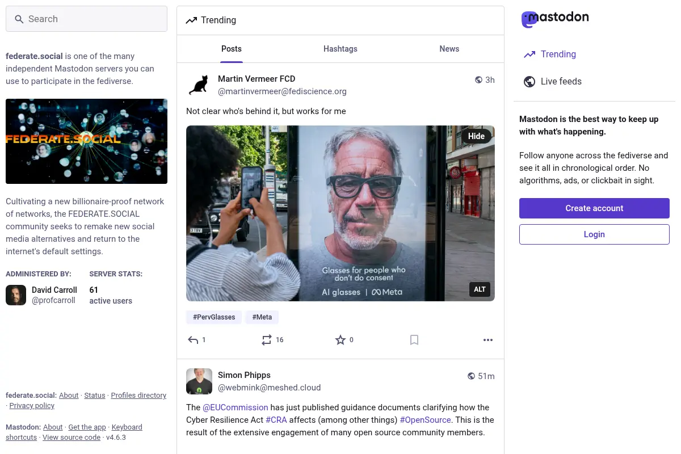The height and width of the screenshot is (454, 681).
Task: Click the 3h timestamp on Martin's post
Action: 490,80
